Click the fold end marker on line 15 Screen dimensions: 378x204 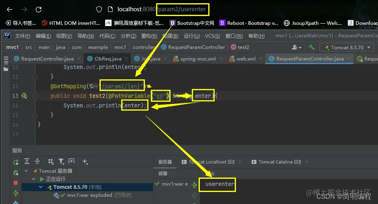coord(35,115)
